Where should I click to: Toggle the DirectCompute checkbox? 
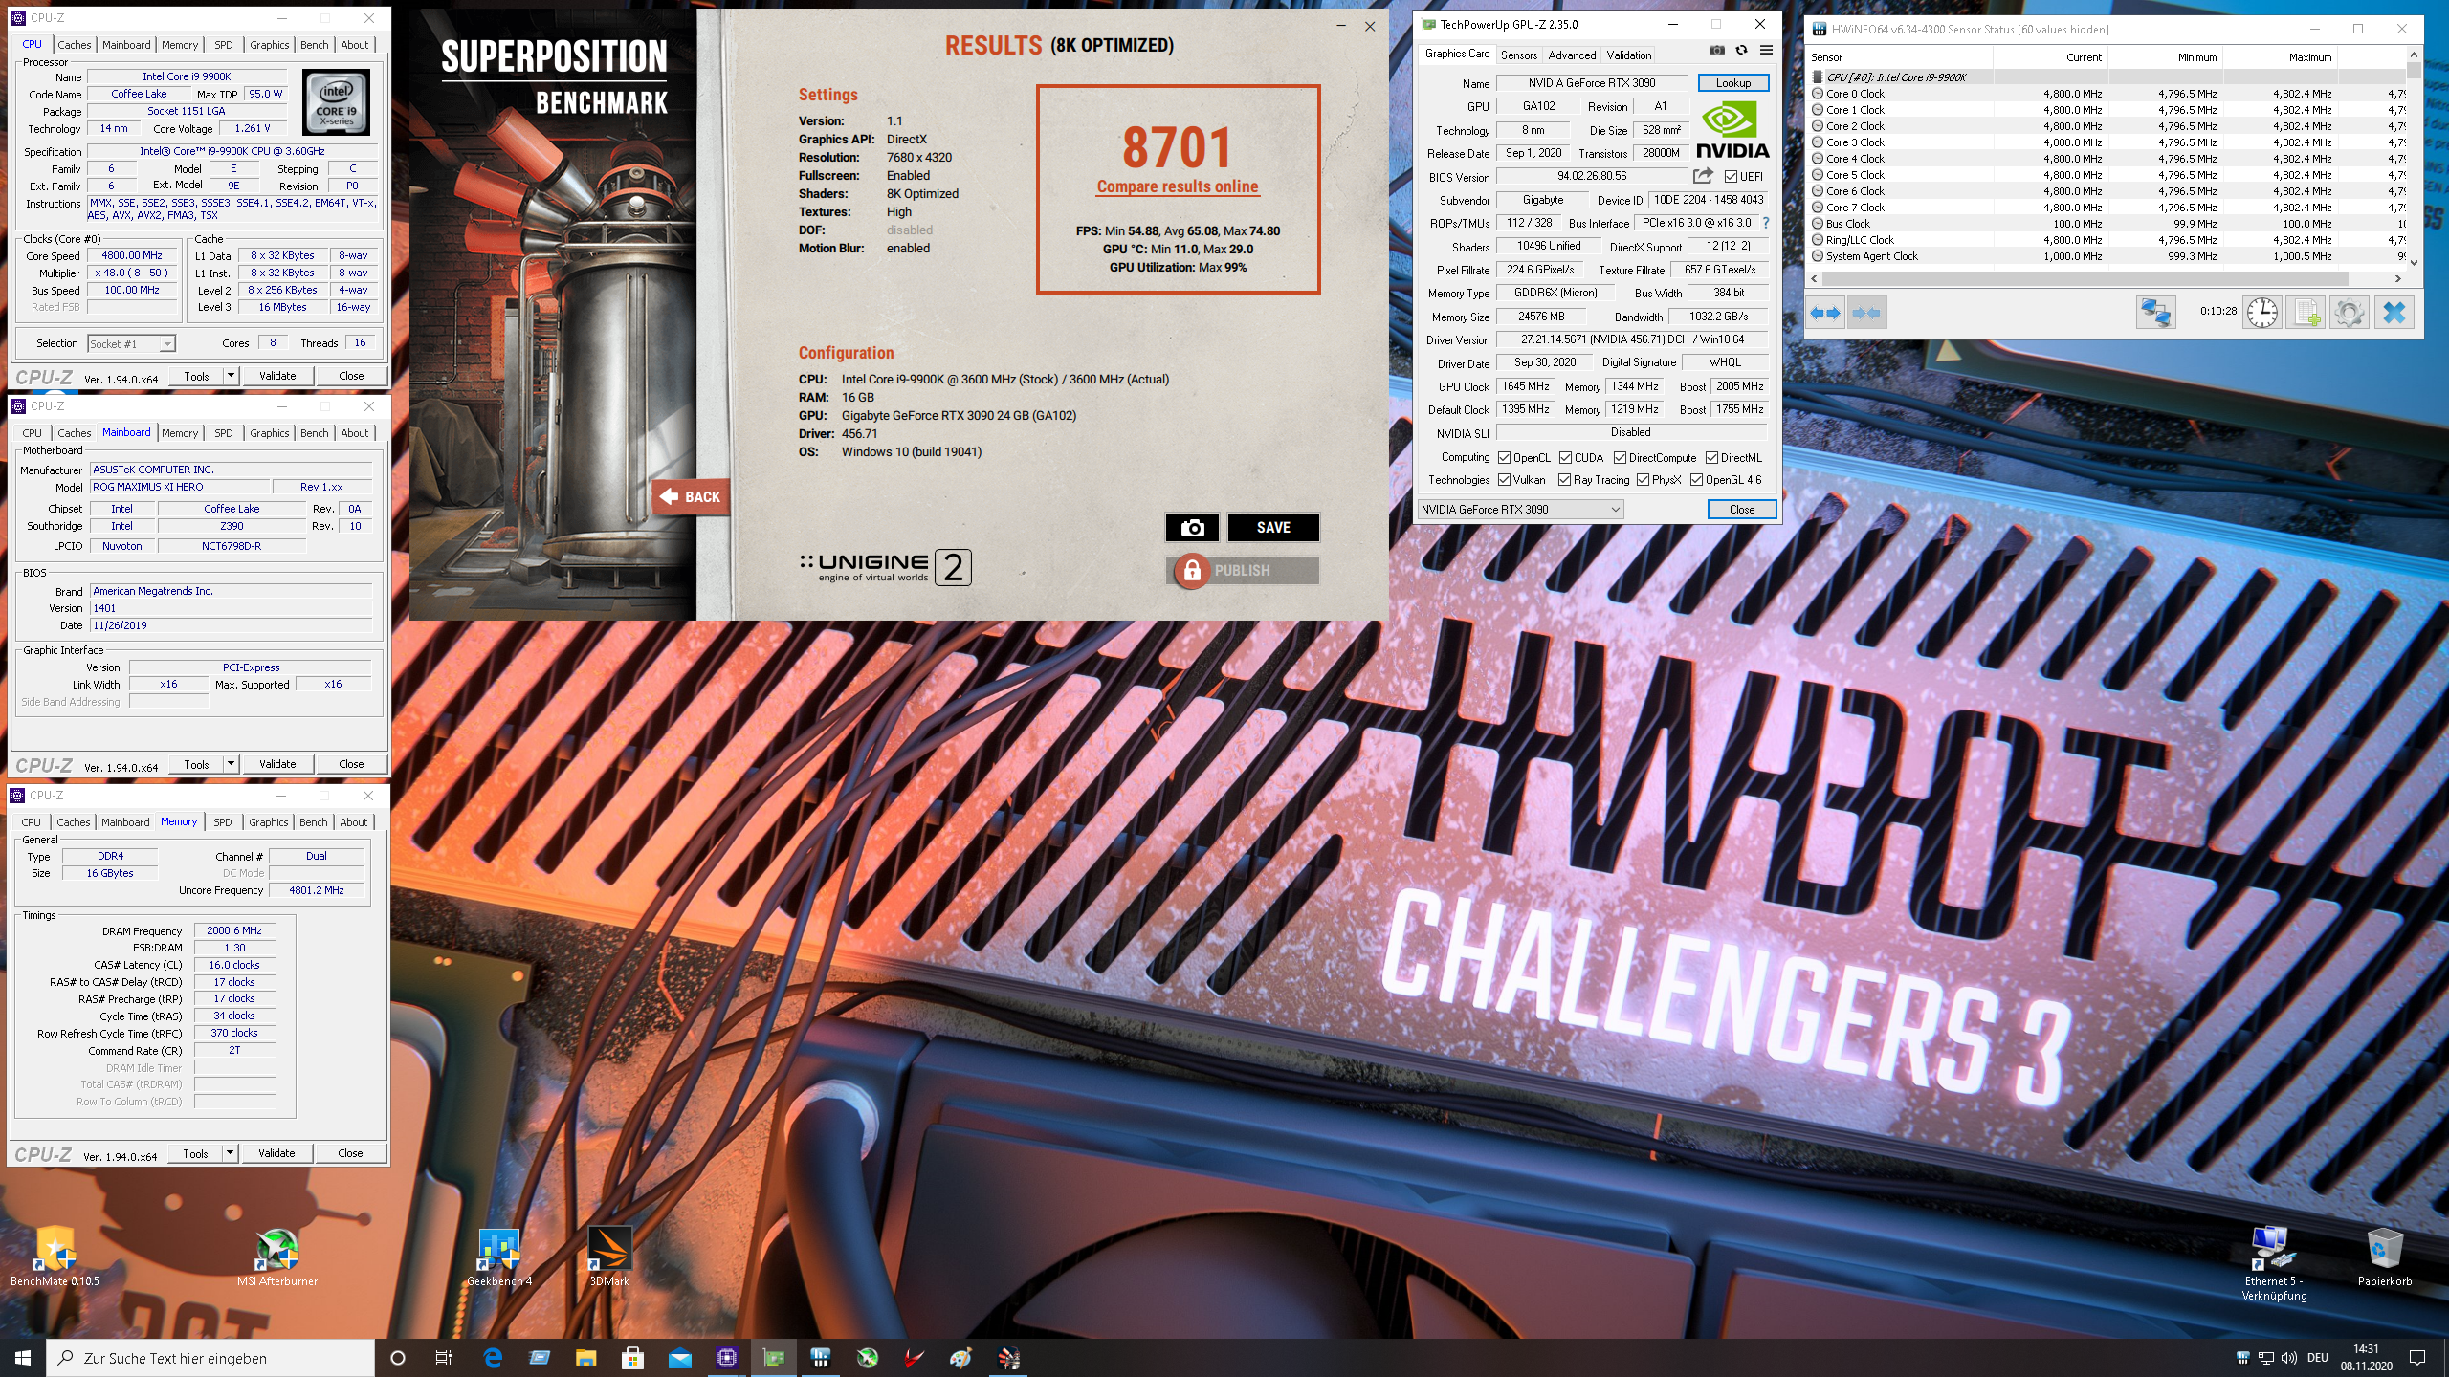click(x=1620, y=458)
